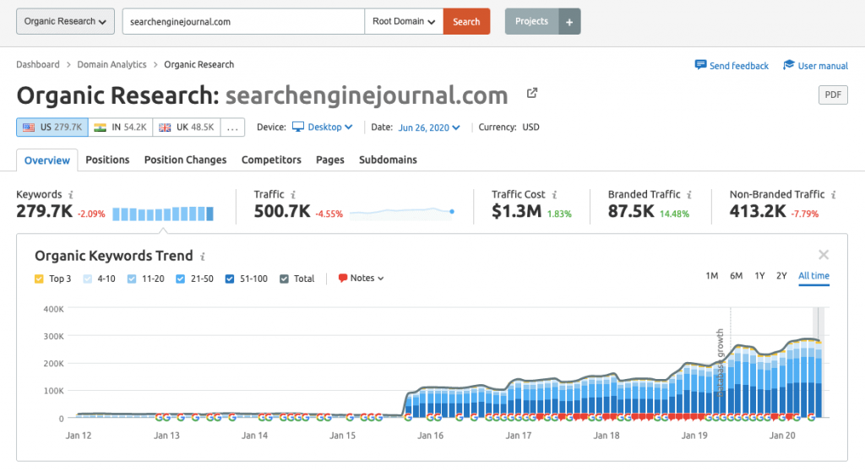Open the date picker for Jun 26, 2020
Screen dimensions: 865x471
tap(427, 127)
